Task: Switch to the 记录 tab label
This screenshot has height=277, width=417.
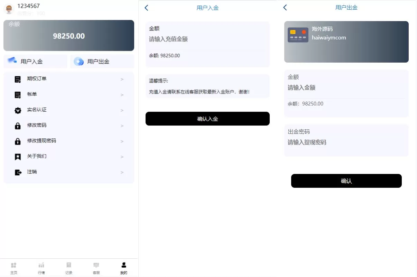Action: click(69, 273)
